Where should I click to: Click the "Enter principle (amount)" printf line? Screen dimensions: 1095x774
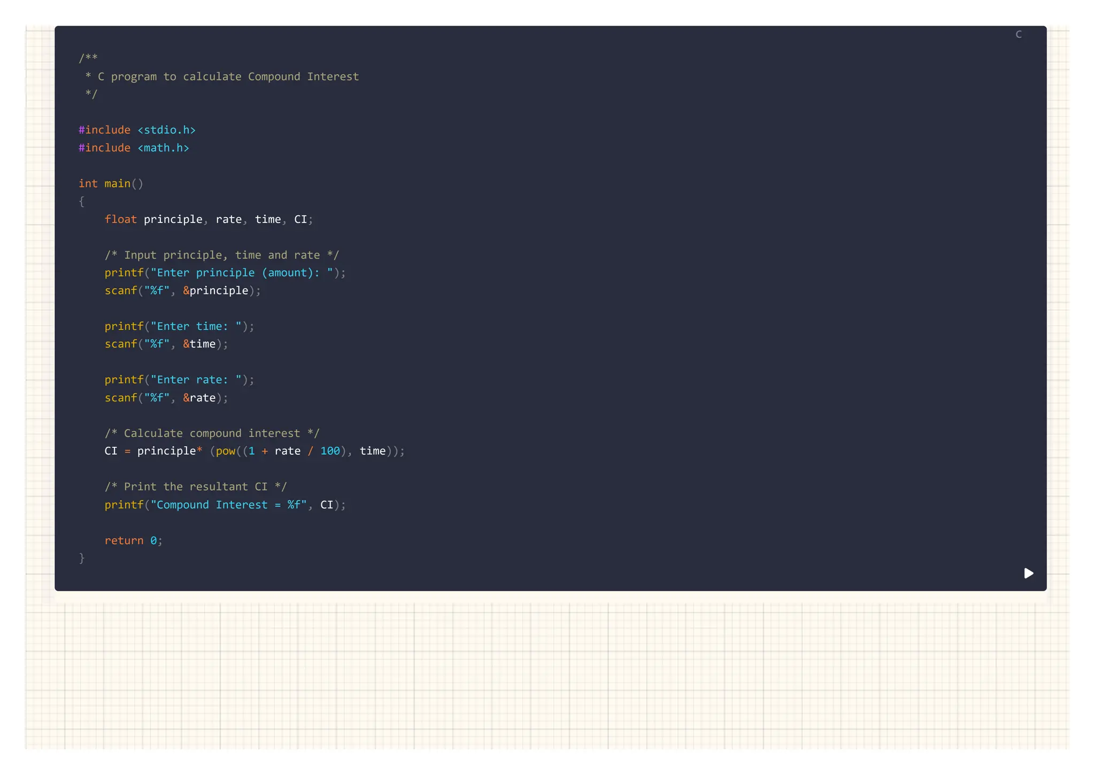[225, 273]
